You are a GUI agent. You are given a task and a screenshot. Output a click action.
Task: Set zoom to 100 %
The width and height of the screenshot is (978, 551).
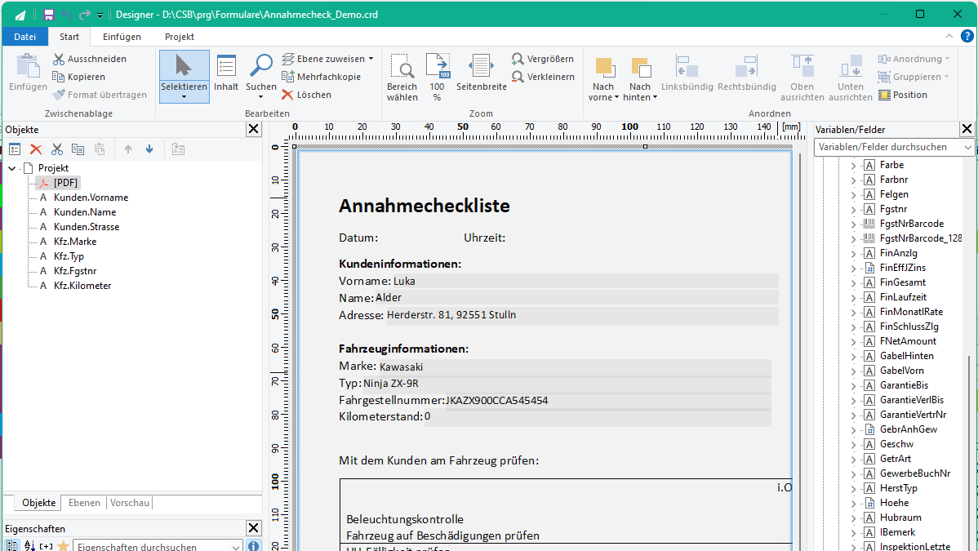438,78
